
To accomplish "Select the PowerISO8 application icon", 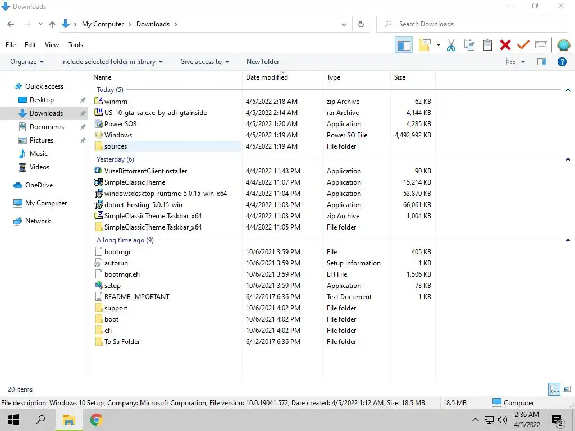I will 99,123.
